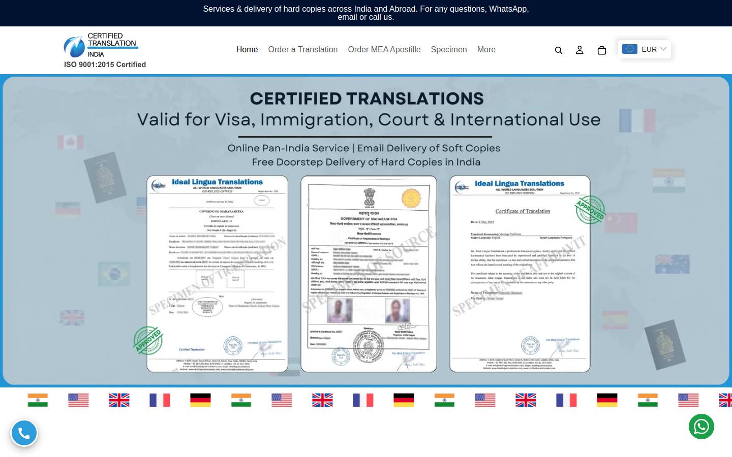
Task: Open the Government of Maharashtra source document
Action: click(369, 274)
